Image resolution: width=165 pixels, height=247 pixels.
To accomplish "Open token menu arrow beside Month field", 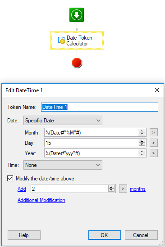I will [153, 132].
